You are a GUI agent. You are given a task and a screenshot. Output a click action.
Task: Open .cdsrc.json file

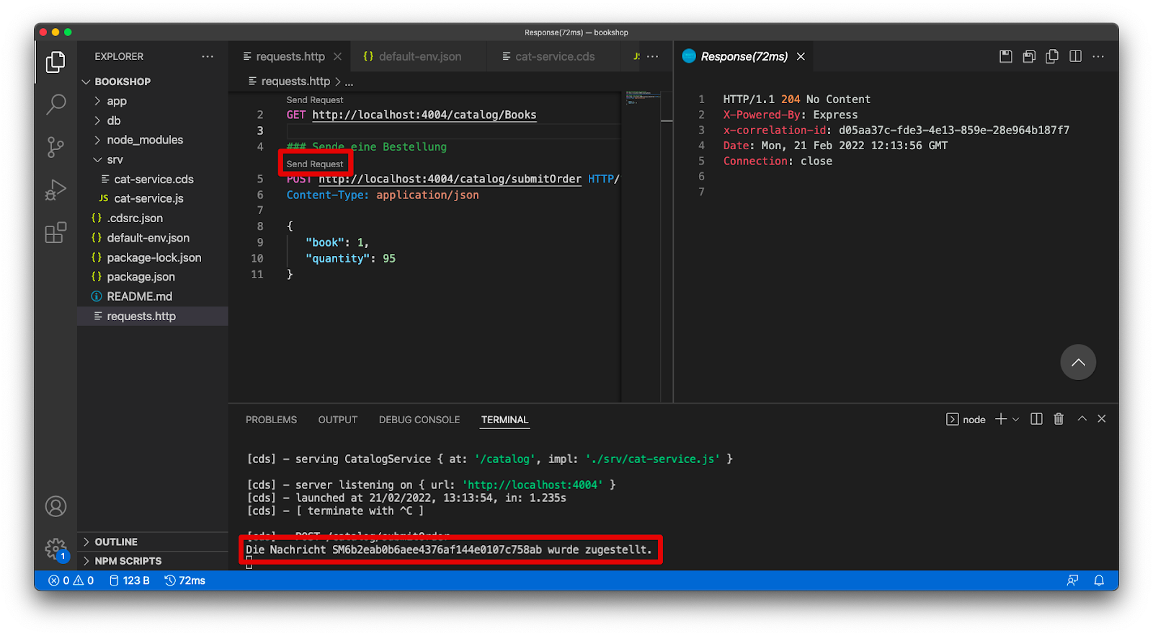click(x=153, y=218)
